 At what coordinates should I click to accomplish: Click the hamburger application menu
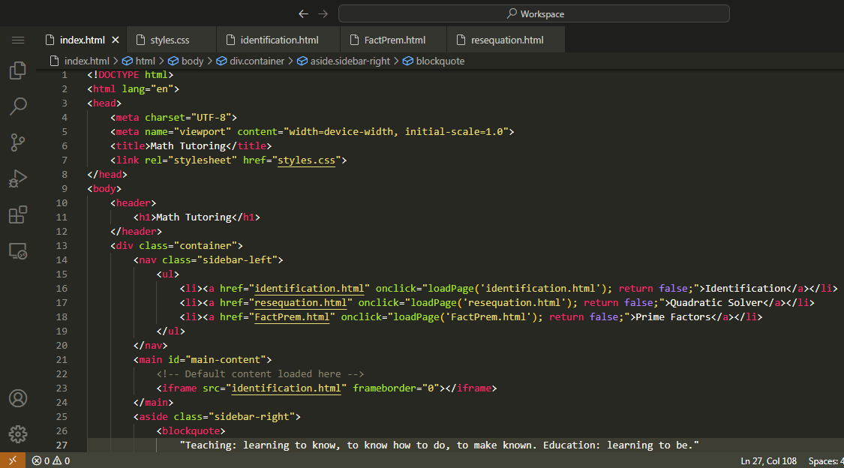18,40
